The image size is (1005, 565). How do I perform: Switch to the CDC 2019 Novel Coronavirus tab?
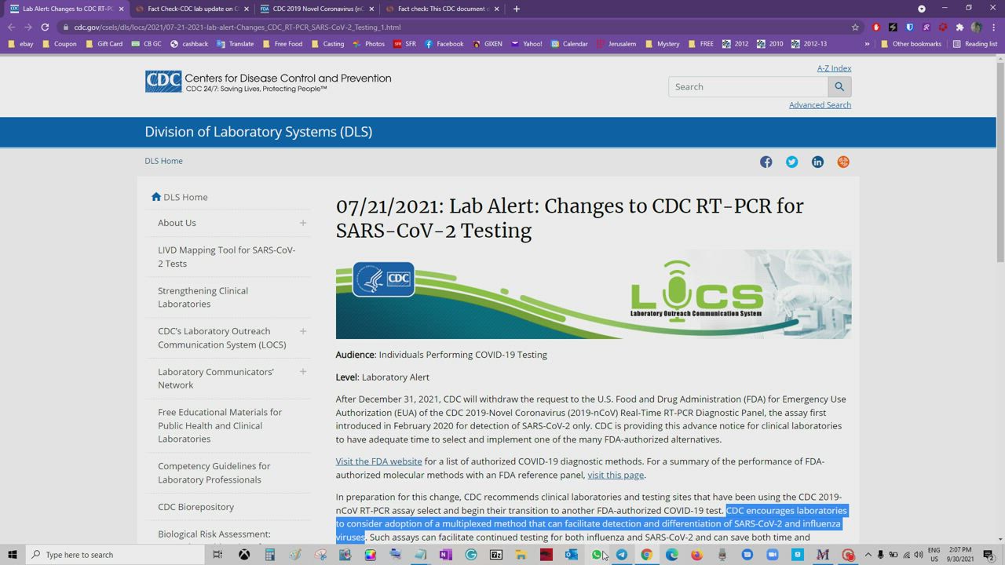(x=316, y=9)
